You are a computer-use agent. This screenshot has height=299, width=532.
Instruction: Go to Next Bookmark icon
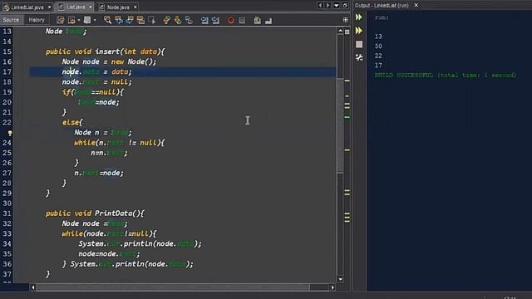178,20
